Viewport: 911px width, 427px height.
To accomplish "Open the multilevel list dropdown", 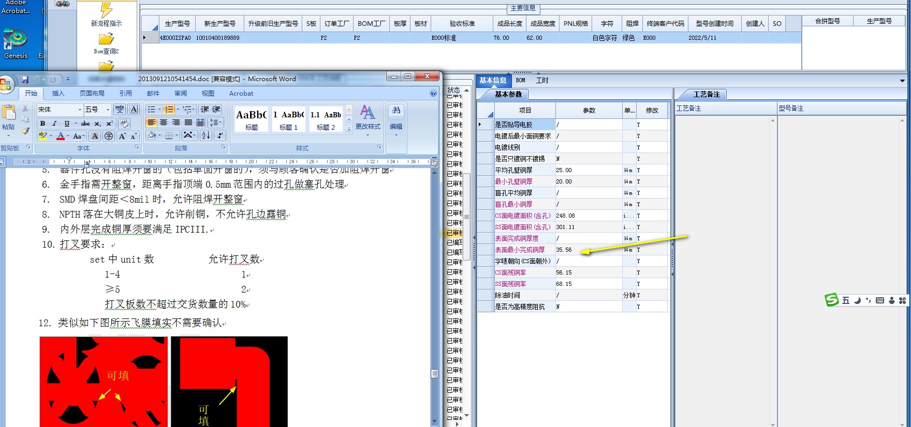I will (189, 110).
